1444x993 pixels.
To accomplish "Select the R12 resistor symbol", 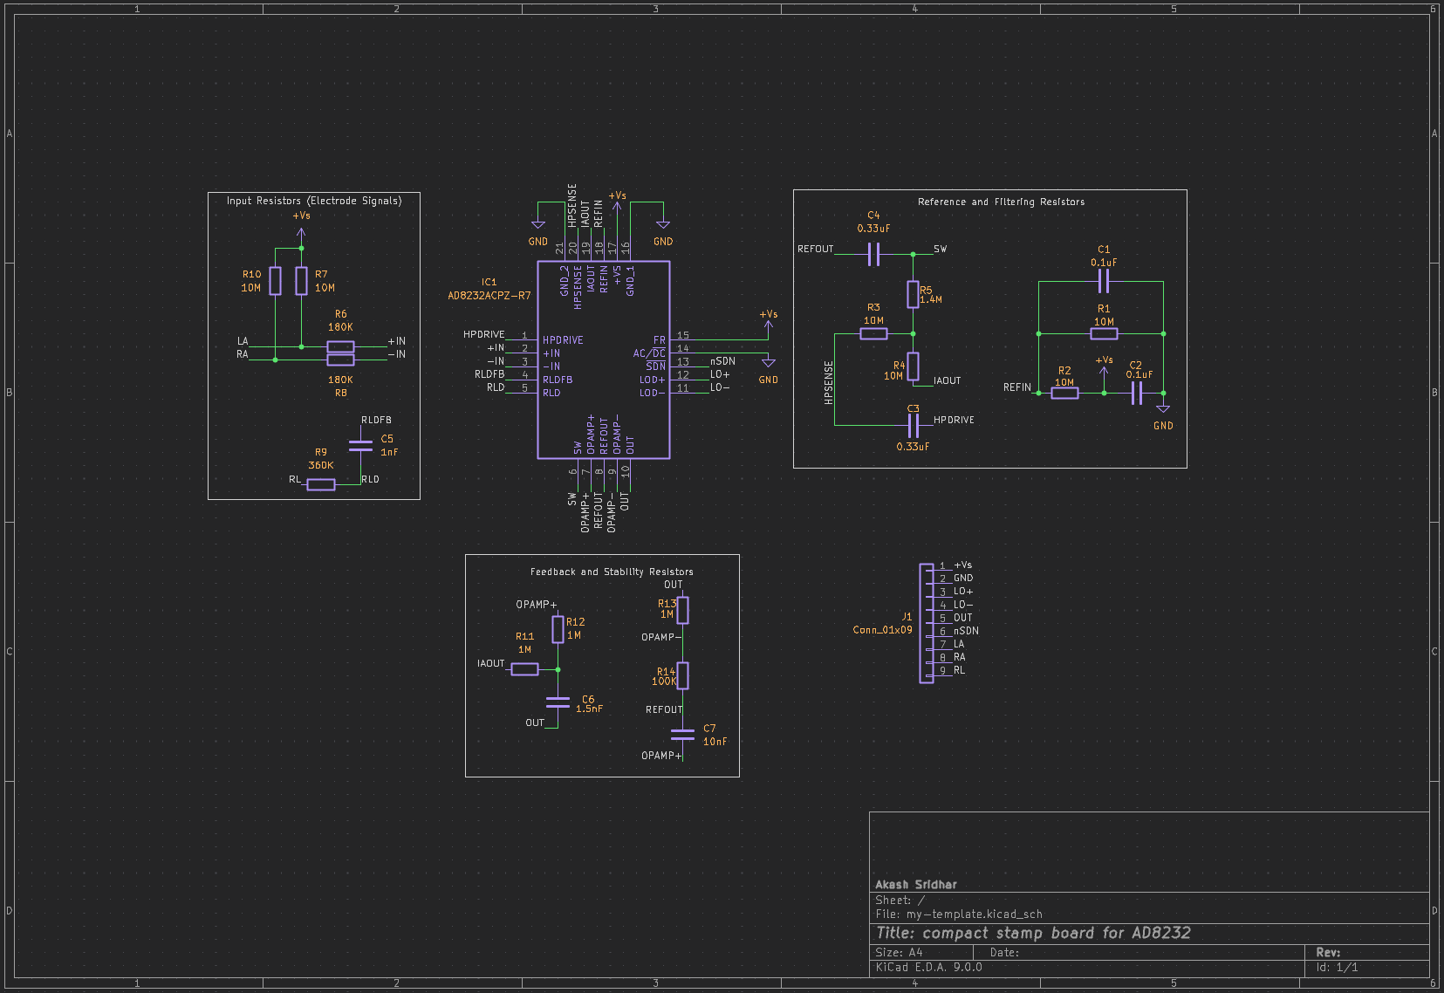I will [558, 629].
